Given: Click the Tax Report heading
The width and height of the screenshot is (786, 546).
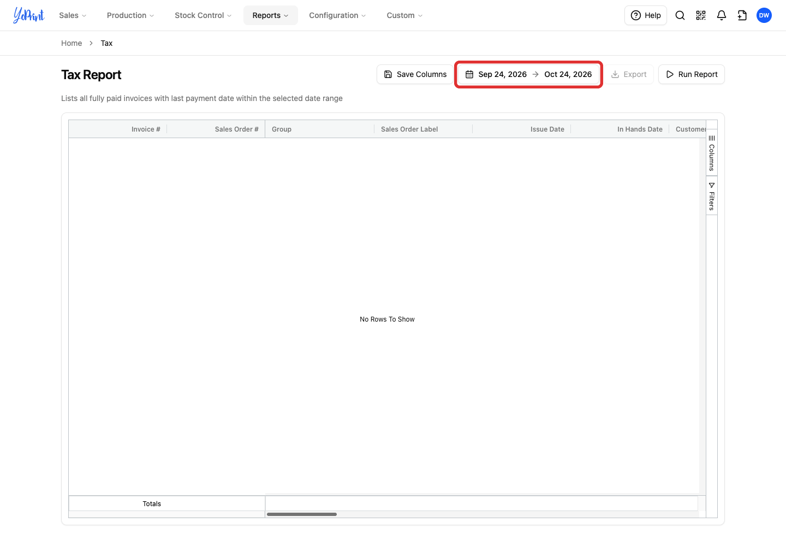Looking at the screenshot, I should 91,75.
